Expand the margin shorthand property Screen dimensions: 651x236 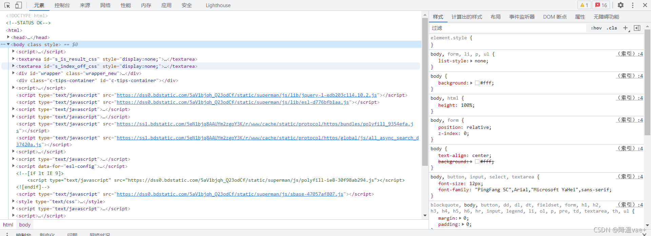460,218
